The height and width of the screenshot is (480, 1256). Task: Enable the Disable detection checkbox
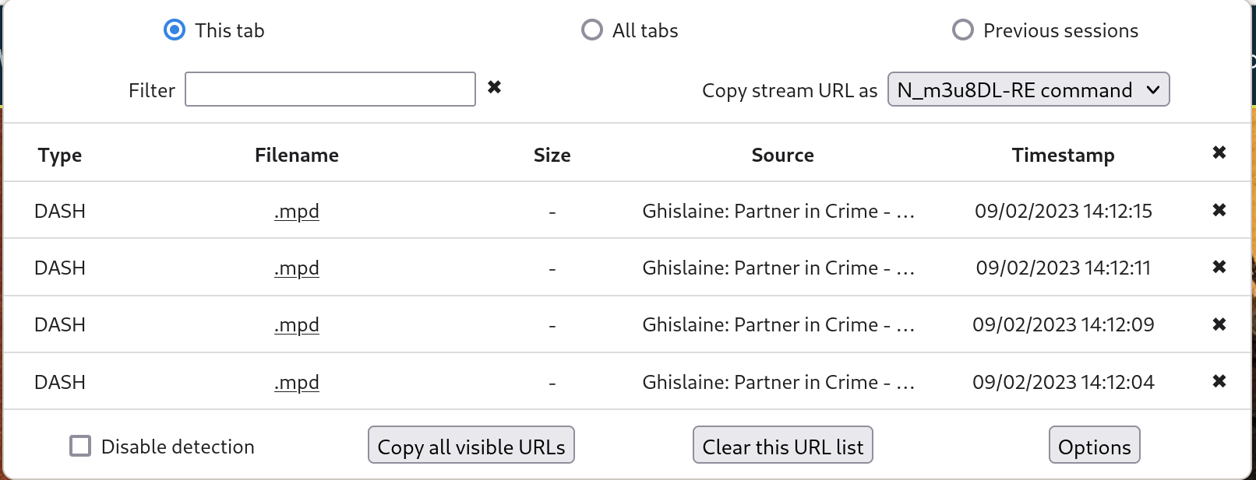pyautogui.click(x=80, y=447)
